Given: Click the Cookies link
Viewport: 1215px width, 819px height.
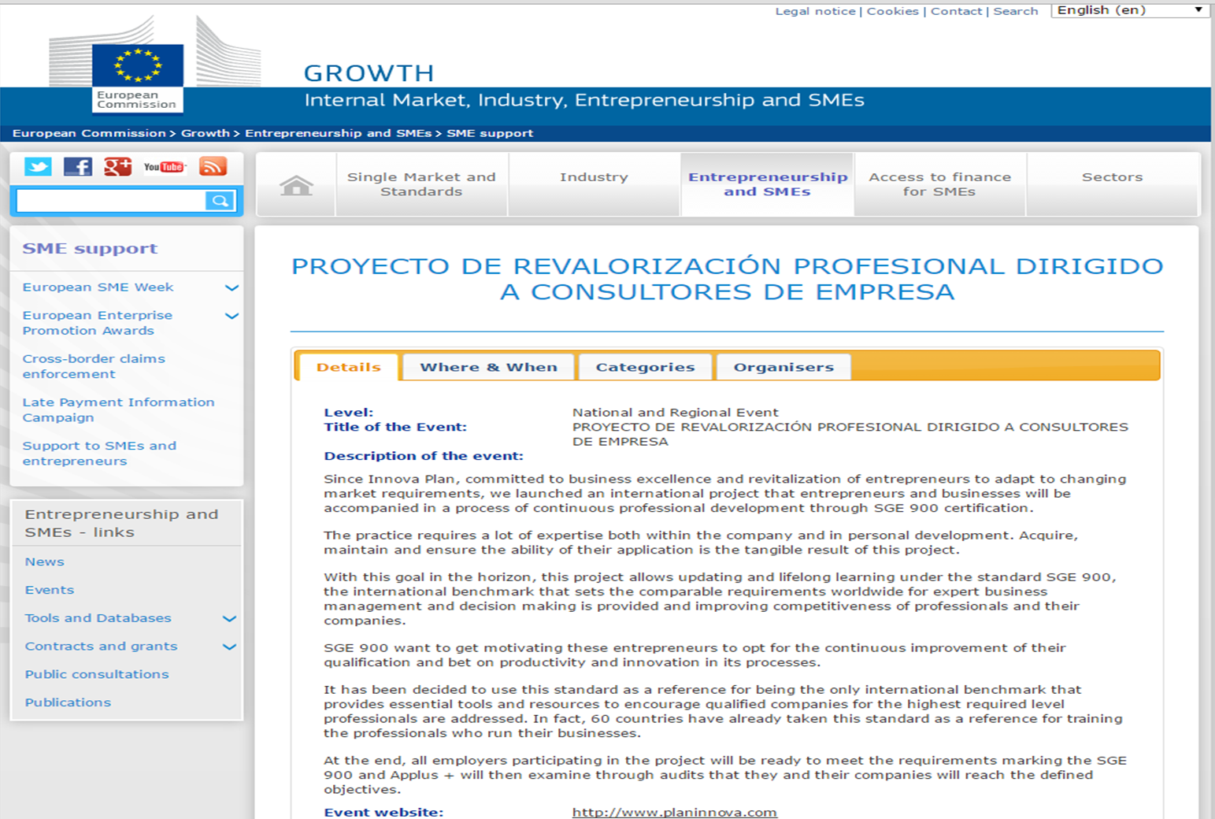Looking at the screenshot, I should (x=892, y=11).
